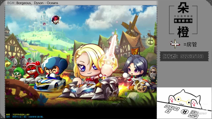Viewport: 212px width, 119px height.
Task: Click the airplane icon beside 房管
Action: pyautogui.click(x=175, y=44)
